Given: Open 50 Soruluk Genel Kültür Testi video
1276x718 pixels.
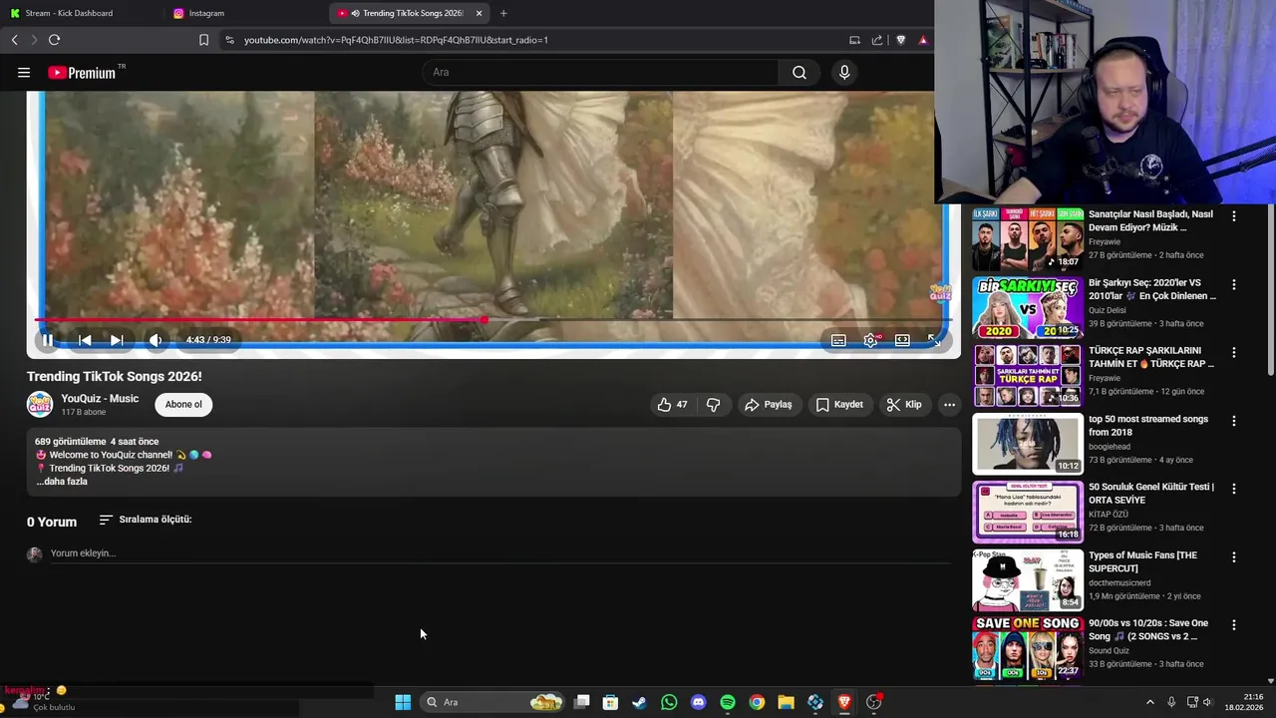Looking at the screenshot, I should [1028, 512].
